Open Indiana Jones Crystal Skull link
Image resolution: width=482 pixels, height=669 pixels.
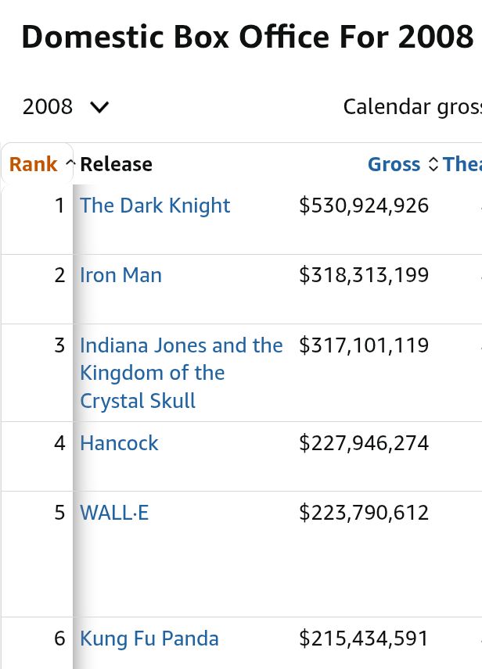coord(181,373)
